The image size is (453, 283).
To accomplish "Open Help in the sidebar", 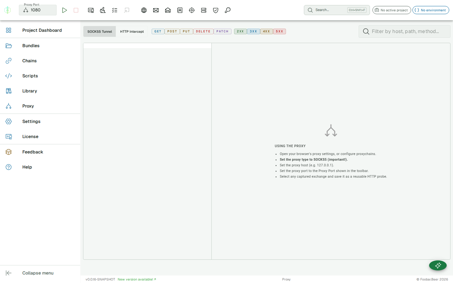I will coord(40,167).
